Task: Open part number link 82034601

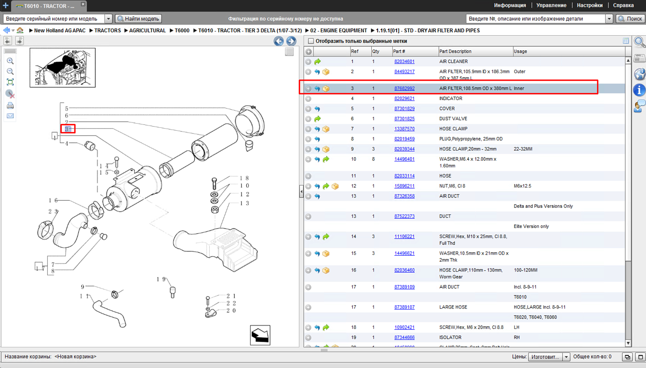Action: (404, 62)
